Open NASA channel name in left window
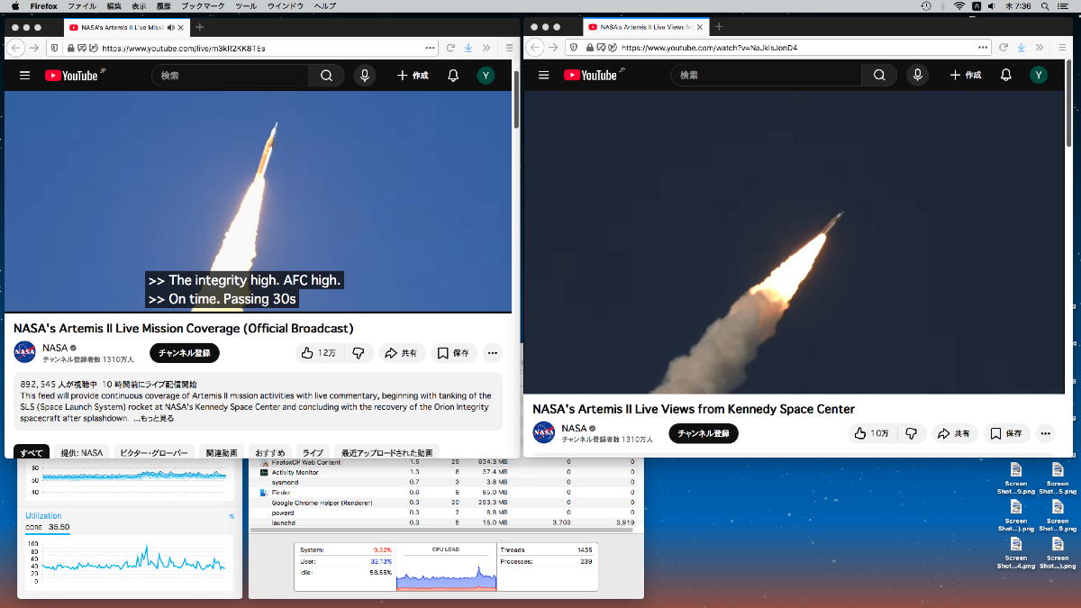Screen dimensions: 1081x608 coord(55,348)
